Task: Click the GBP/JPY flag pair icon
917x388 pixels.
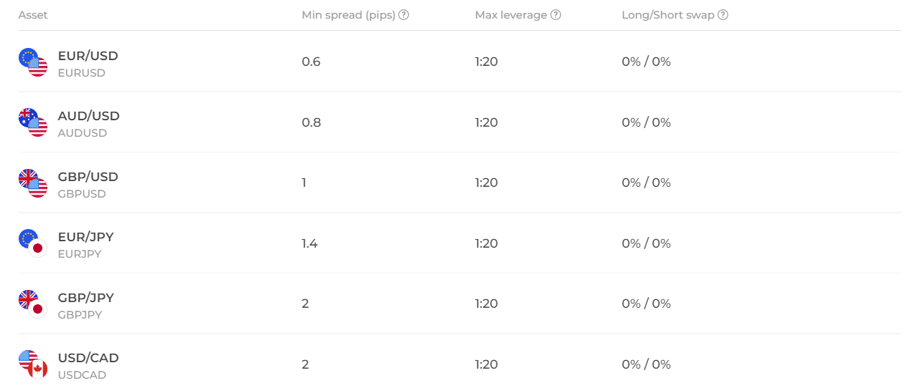Action: click(33, 304)
